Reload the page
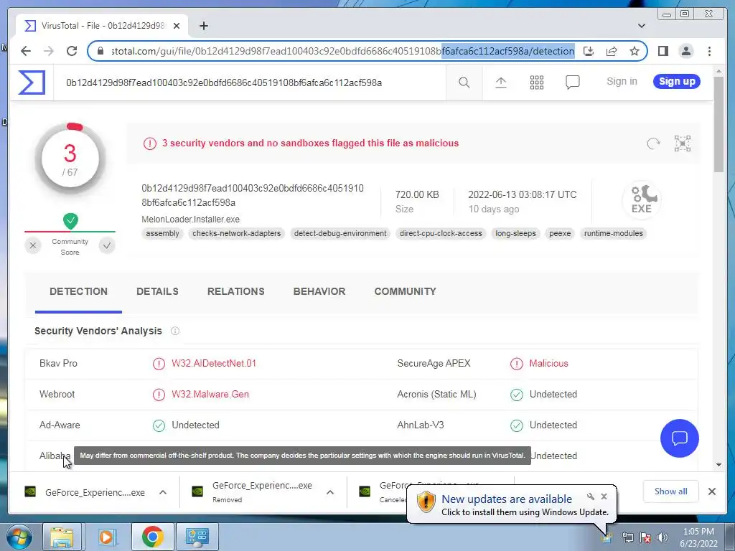The image size is (735, 551). 72,51
